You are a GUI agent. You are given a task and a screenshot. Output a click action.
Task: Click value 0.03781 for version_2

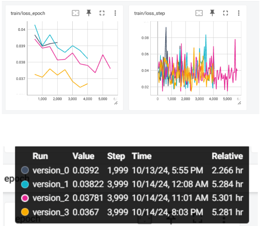tap(88, 198)
